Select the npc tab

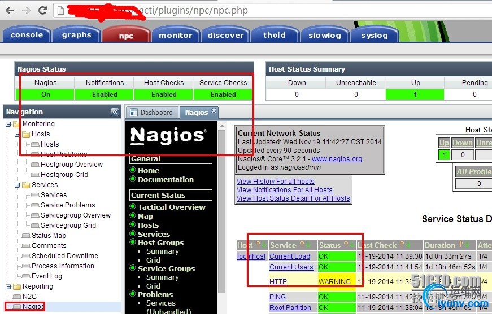tap(126, 36)
